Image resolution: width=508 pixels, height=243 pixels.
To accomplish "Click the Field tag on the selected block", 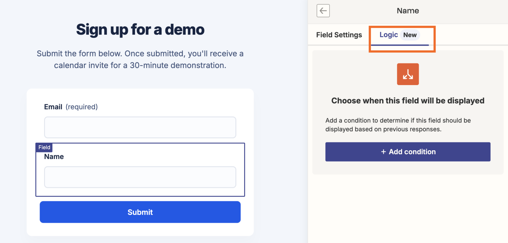I will pyautogui.click(x=44, y=147).
